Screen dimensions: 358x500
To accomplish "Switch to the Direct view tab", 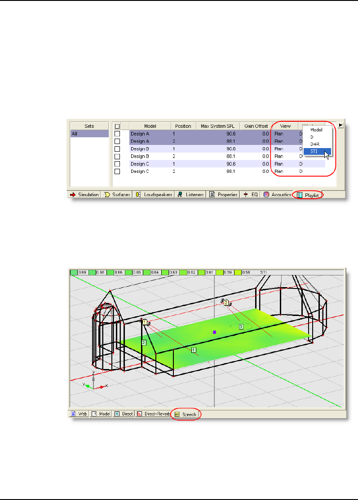I will (124, 414).
